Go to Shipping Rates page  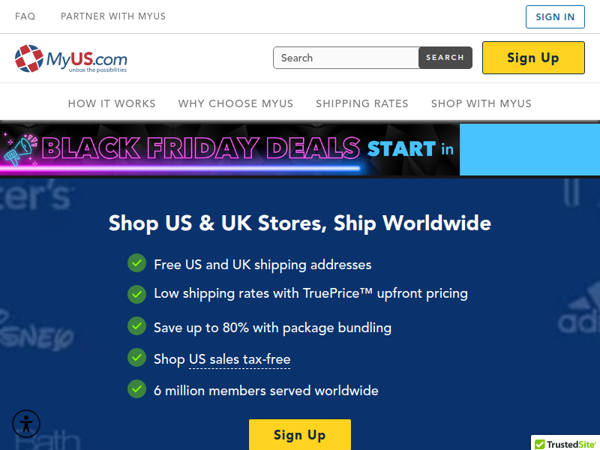[x=362, y=103]
